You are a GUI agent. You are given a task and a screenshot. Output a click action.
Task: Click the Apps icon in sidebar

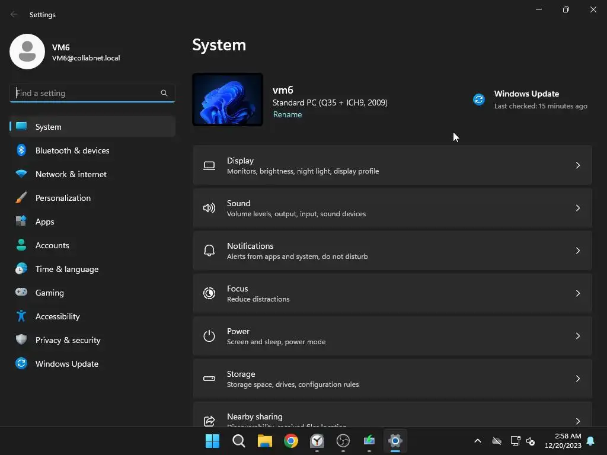point(21,221)
